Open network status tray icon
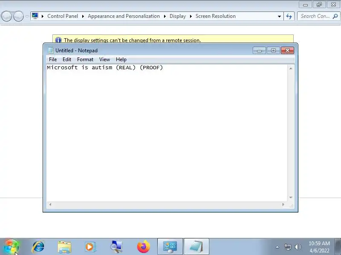The width and height of the screenshot is (341, 255). [x=287, y=247]
